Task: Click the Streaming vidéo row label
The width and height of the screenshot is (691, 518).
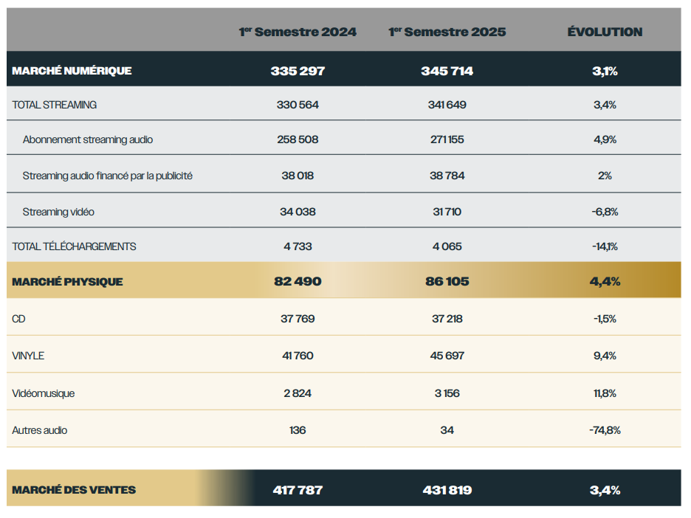Action: [58, 212]
